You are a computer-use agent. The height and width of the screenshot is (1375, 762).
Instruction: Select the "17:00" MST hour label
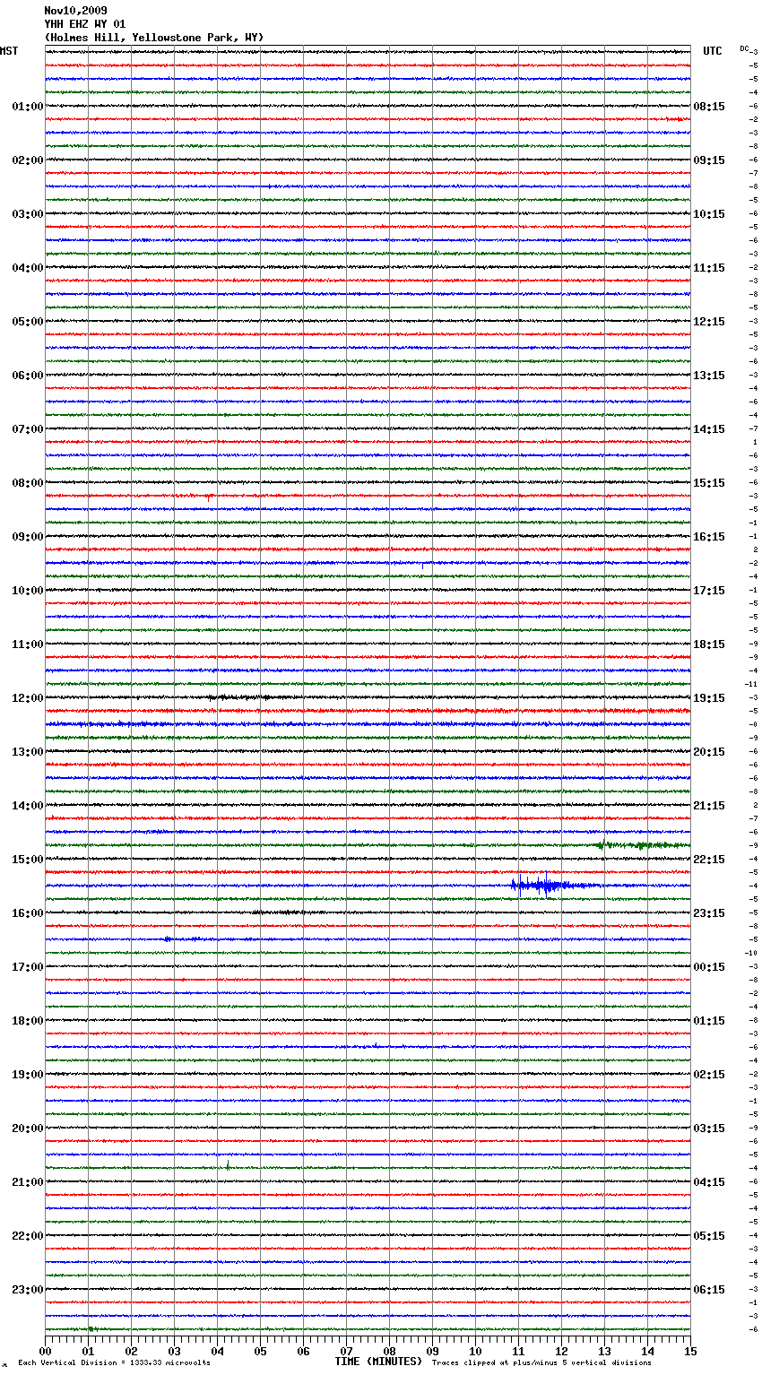[28, 967]
